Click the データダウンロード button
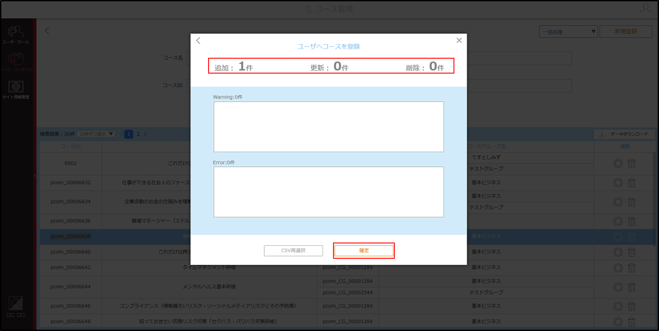659x331 pixels. click(x=624, y=134)
